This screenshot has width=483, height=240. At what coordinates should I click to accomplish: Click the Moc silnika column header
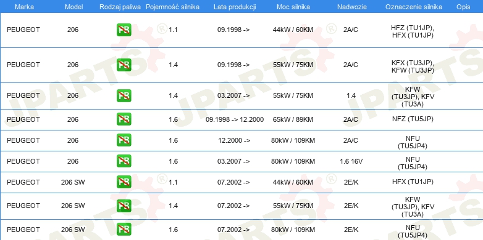(x=293, y=7)
